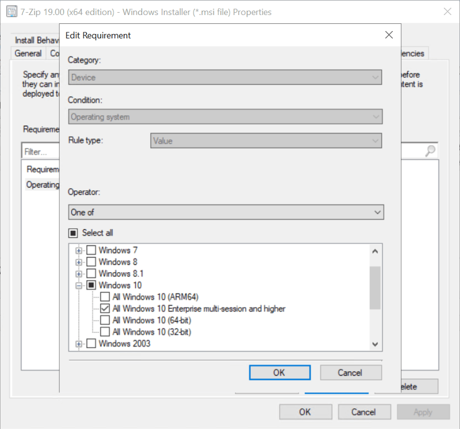The height and width of the screenshot is (429, 460).
Task: Check the Windows 2003 checkbox
Action: [x=91, y=343]
